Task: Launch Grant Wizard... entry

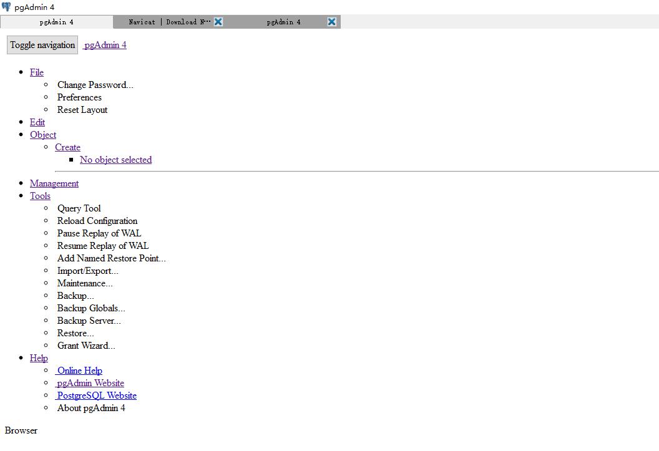Action: (86, 346)
